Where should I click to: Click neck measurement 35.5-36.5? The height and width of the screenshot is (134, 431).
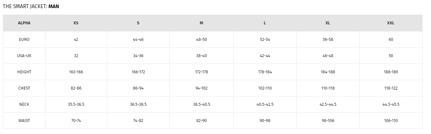pyautogui.click(x=76, y=104)
